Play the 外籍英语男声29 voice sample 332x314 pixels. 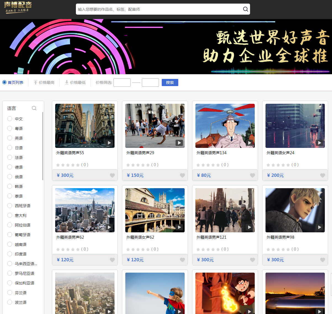click(x=179, y=143)
